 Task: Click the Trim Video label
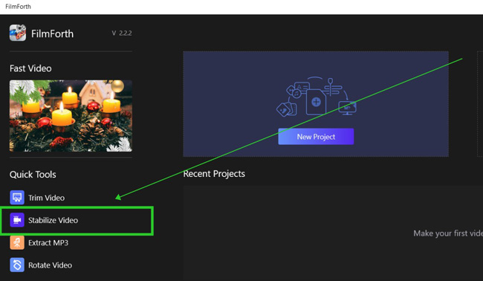(x=47, y=198)
